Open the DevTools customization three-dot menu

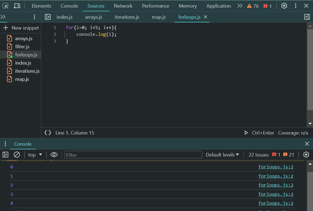pyautogui.click(x=295, y=6)
